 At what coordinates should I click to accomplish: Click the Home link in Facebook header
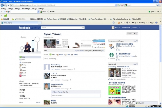point(134,28)
